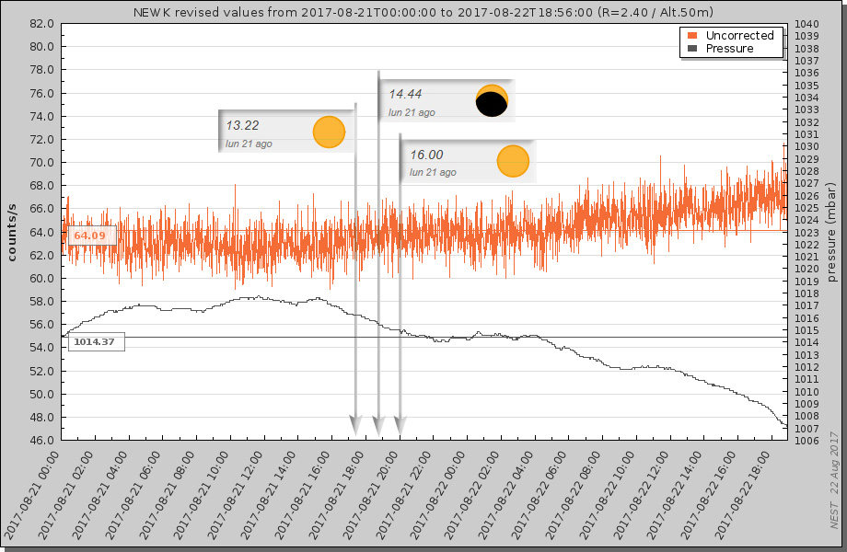Select the 64.09 counts value label

(x=89, y=236)
